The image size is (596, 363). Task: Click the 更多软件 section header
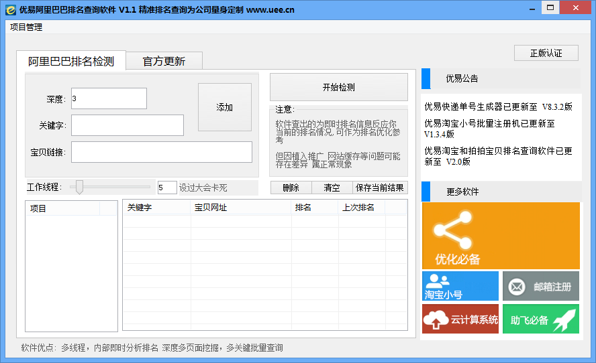[501, 192]
